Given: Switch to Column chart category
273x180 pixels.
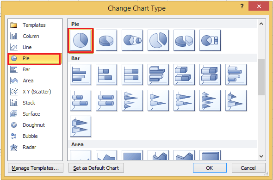Looking at the screenshot, I should (x=35, y=36).
